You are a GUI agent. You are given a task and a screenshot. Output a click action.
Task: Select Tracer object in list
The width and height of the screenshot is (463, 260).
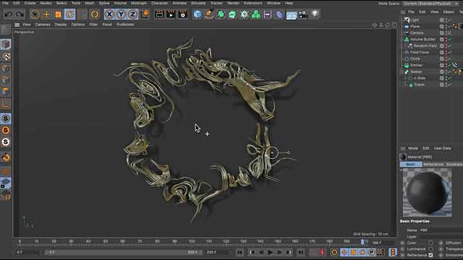click(x=419, y=85)
